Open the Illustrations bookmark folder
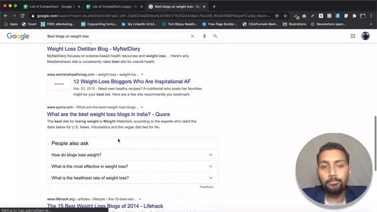The height and width of the screenshot is (212, 377). (295, 24)
